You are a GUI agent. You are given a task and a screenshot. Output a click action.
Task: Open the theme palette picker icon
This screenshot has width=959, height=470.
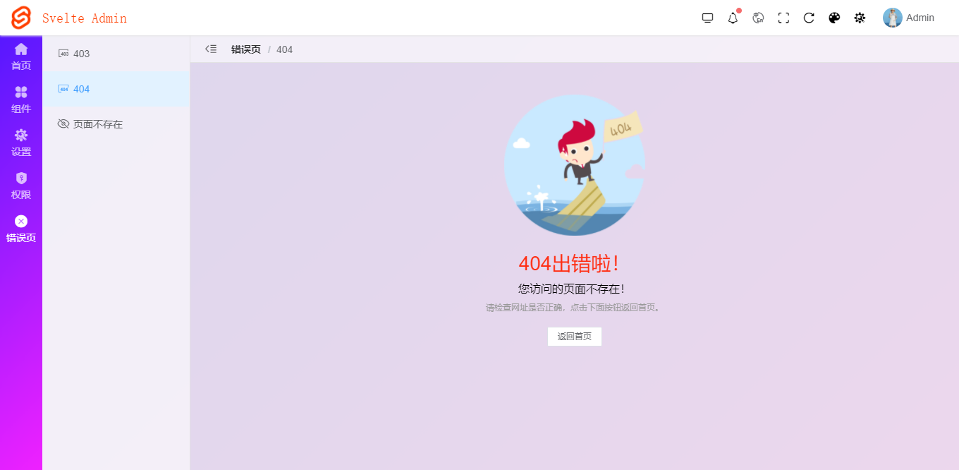(834, 18)
